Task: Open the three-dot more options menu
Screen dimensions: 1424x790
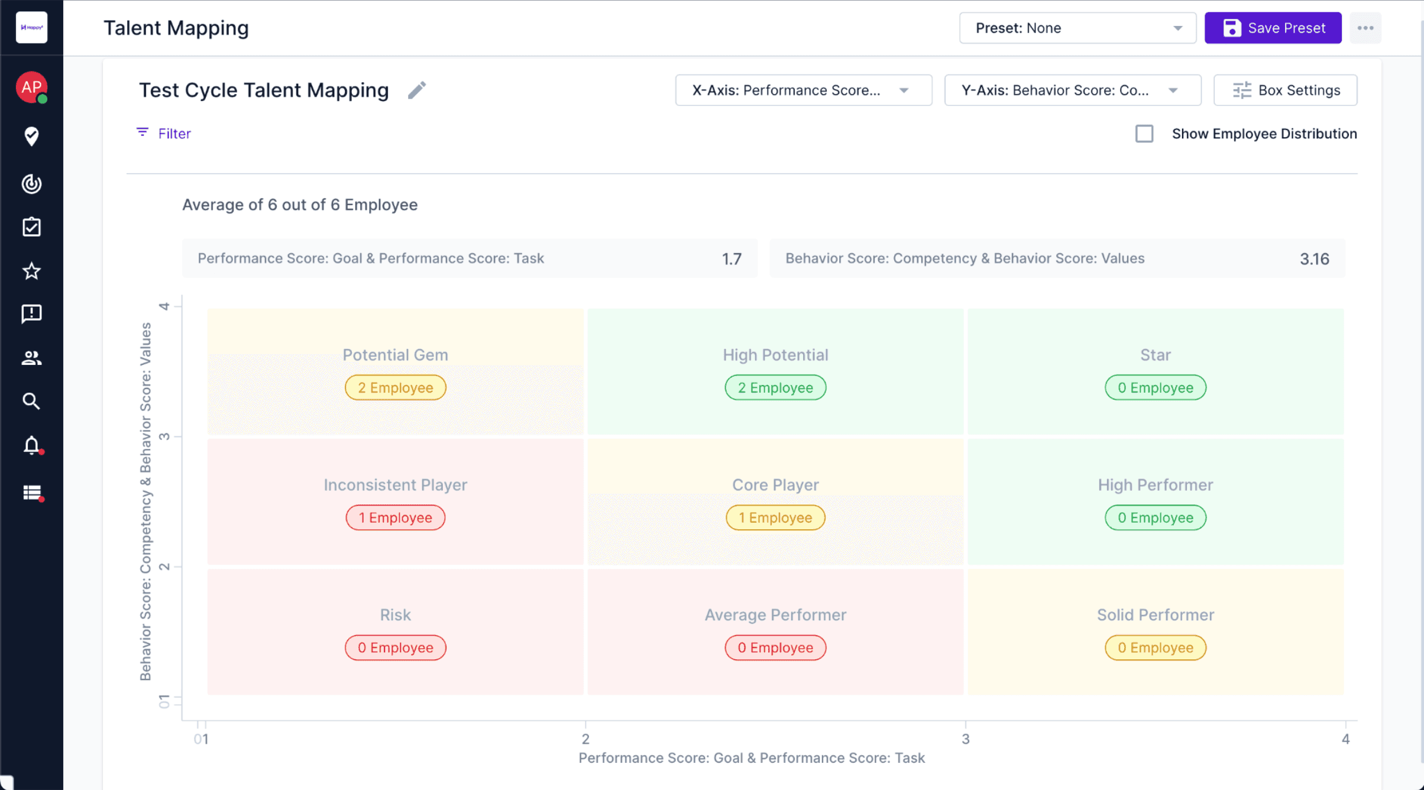Action: [1365, 28]
